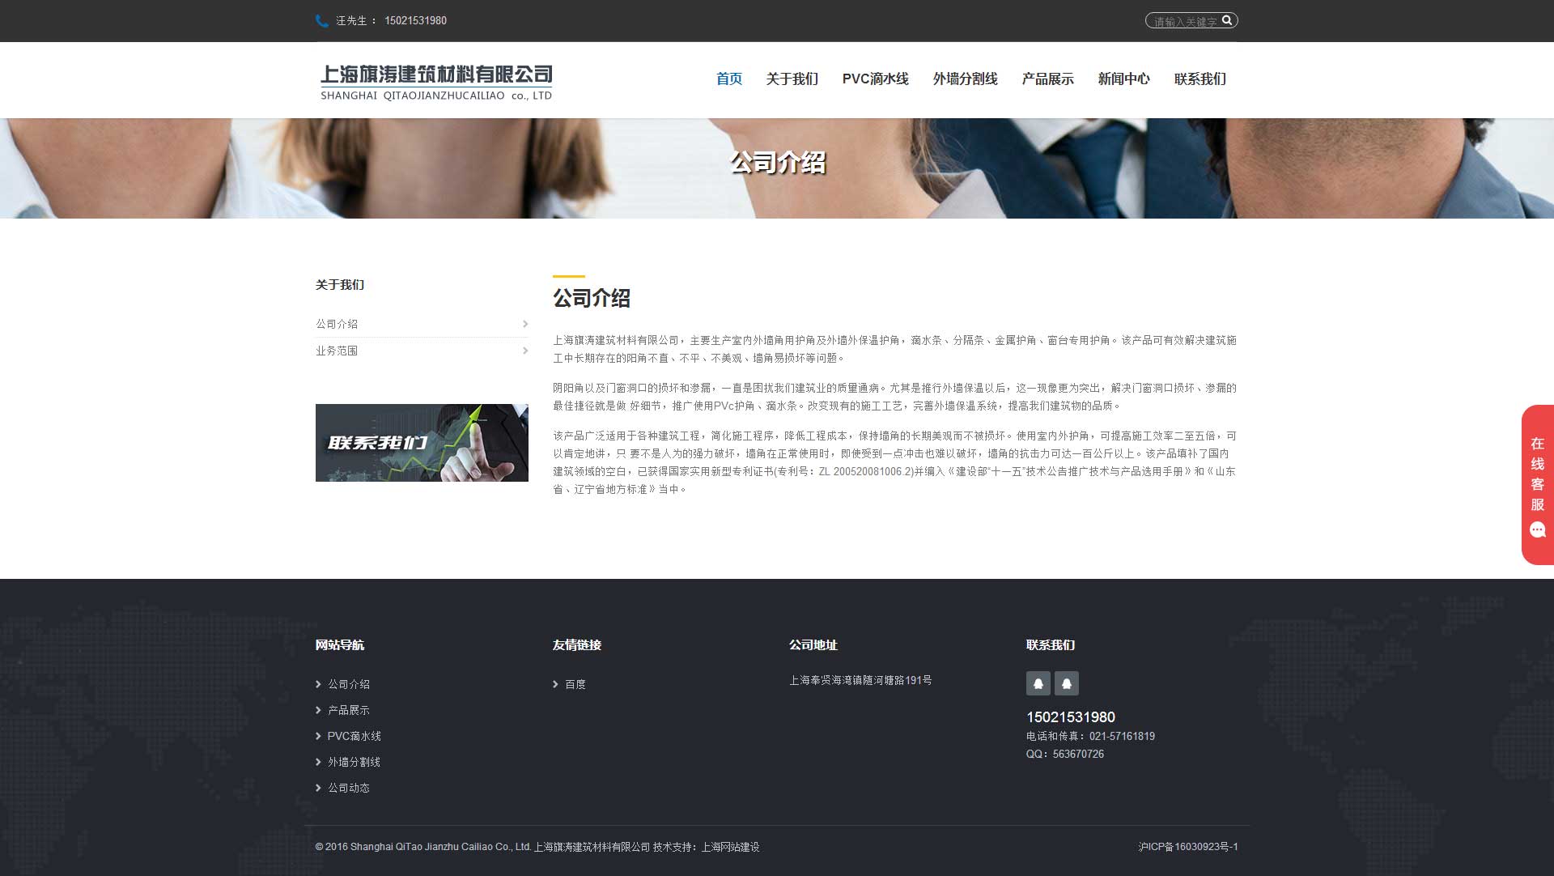Image resolution: width=1554 pixels, height=876 pixels.
Task: Click the fax number 021-57161819
Action: [x=1122, y=736]
